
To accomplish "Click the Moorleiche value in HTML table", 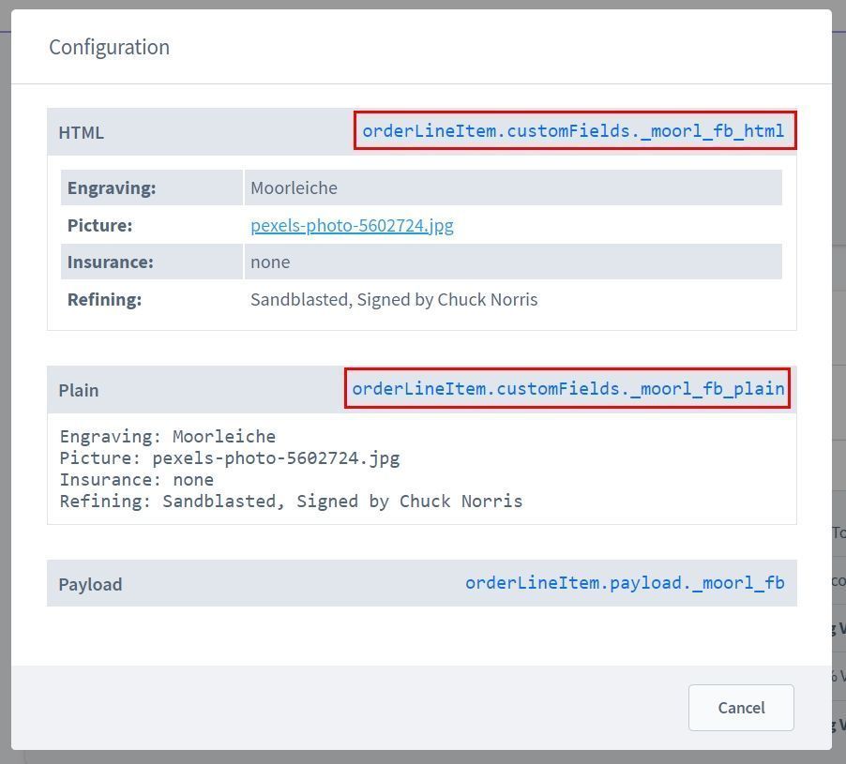I will click(x=294, y=187).
